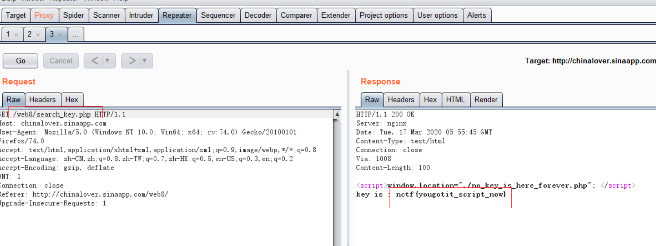Open the Sequencer tab
Screen dimensions: 656x246
click(x=218, y=15)
